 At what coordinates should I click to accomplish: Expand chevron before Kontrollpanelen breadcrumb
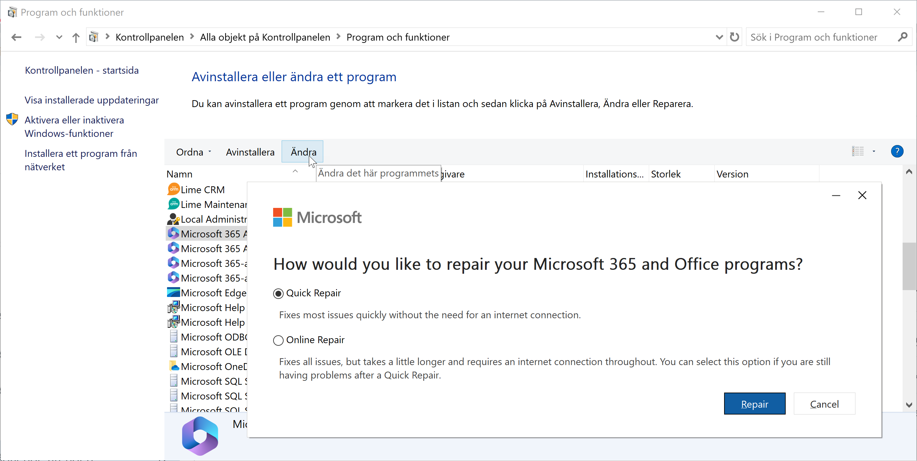coord(107,37)
